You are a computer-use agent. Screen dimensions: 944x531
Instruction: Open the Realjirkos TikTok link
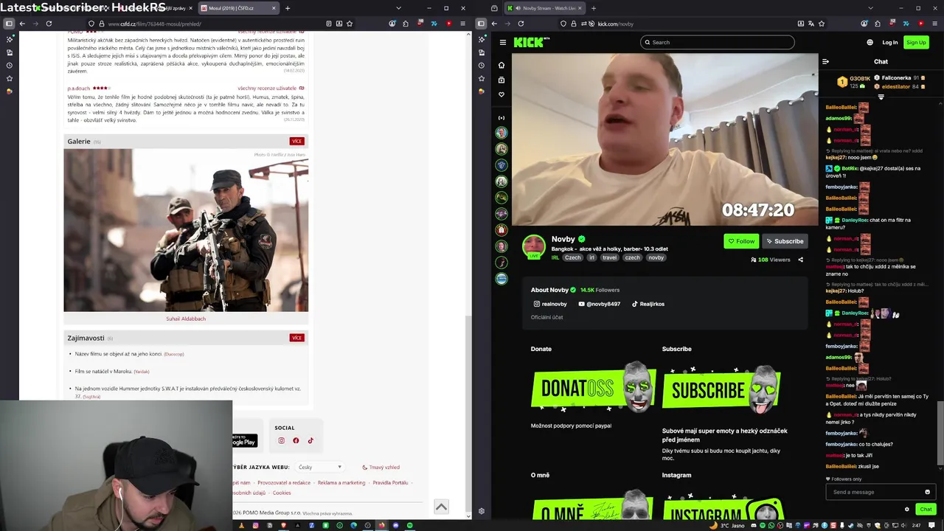coord(648,304)
